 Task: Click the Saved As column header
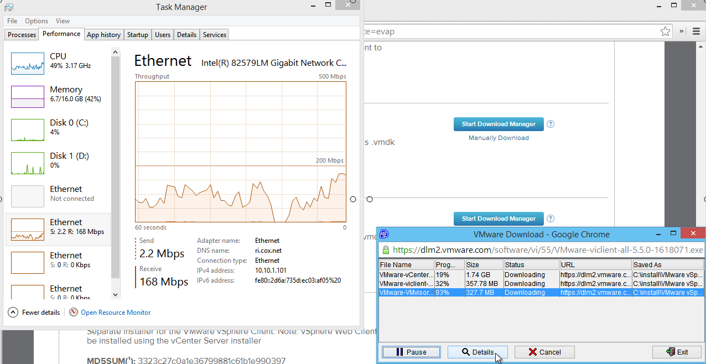point(668,265)
